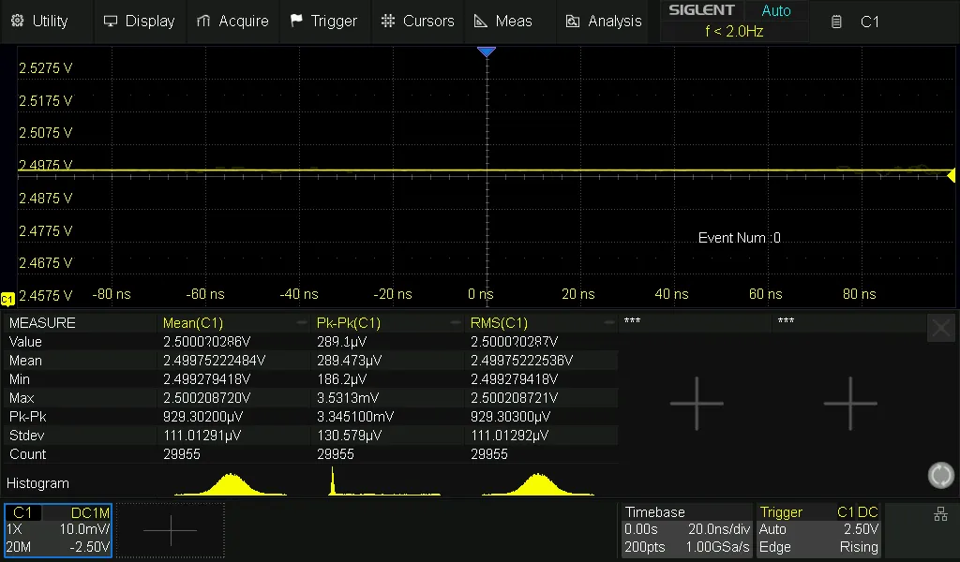The image size is (960, 562).
Task: Open the Mean(C1) measurement dropdown arrow
Action: click(x=300, y=321)
